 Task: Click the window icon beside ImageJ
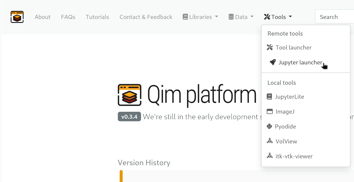pos(270,111)
